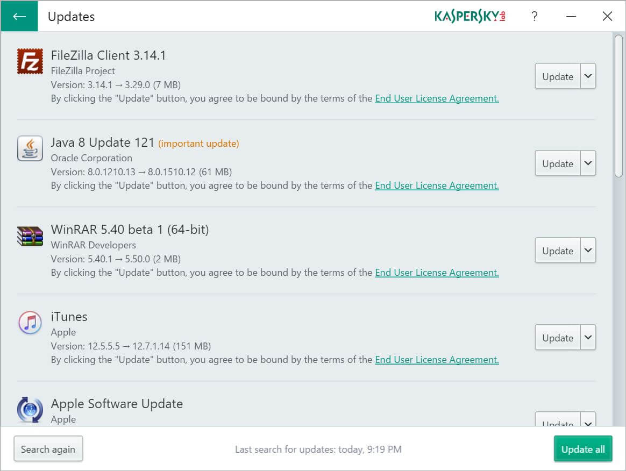Click the Kaspersky Lab logo
Image resolution: width=626 pixels, height=471 pixels.
coord(469,16)
